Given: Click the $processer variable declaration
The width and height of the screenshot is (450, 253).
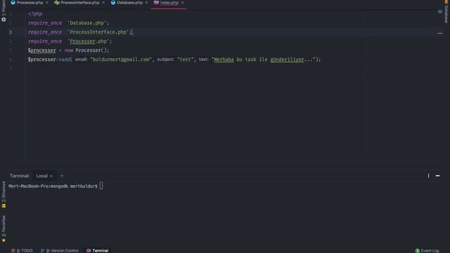Looking at the screenshot, I should coord(42,51).
